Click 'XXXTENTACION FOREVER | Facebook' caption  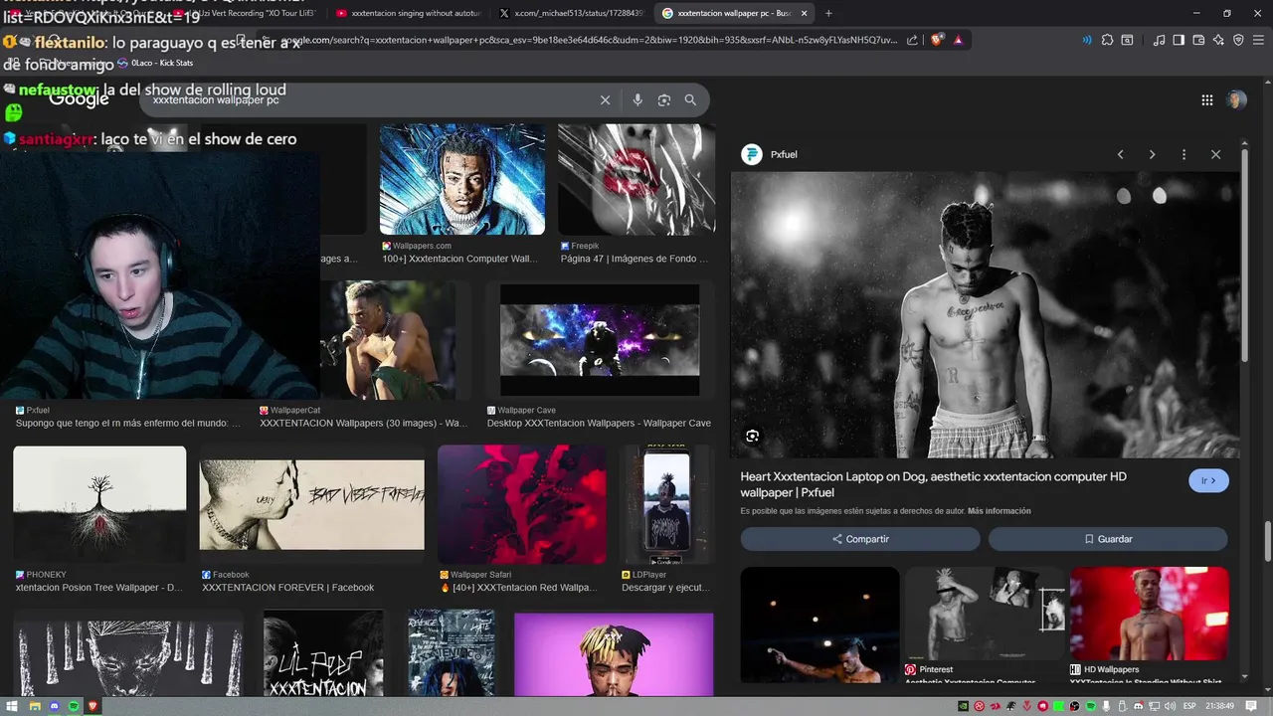pos(287,588)
